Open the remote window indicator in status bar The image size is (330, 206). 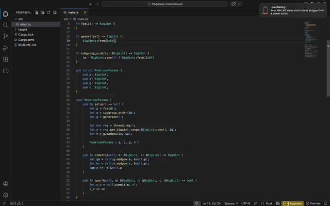4,203
